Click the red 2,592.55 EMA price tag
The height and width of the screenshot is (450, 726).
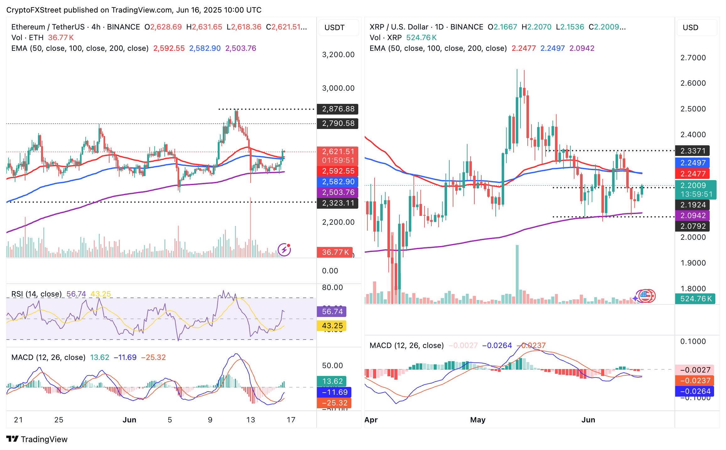338,171
